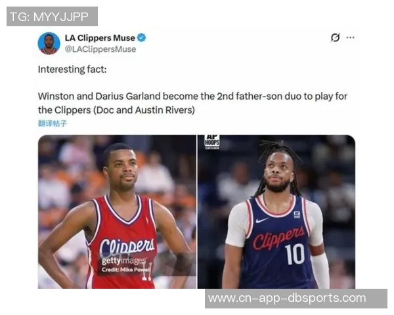Click the AP Hoops logo on right photo
The image size is (394, 315).
point(212,142)
